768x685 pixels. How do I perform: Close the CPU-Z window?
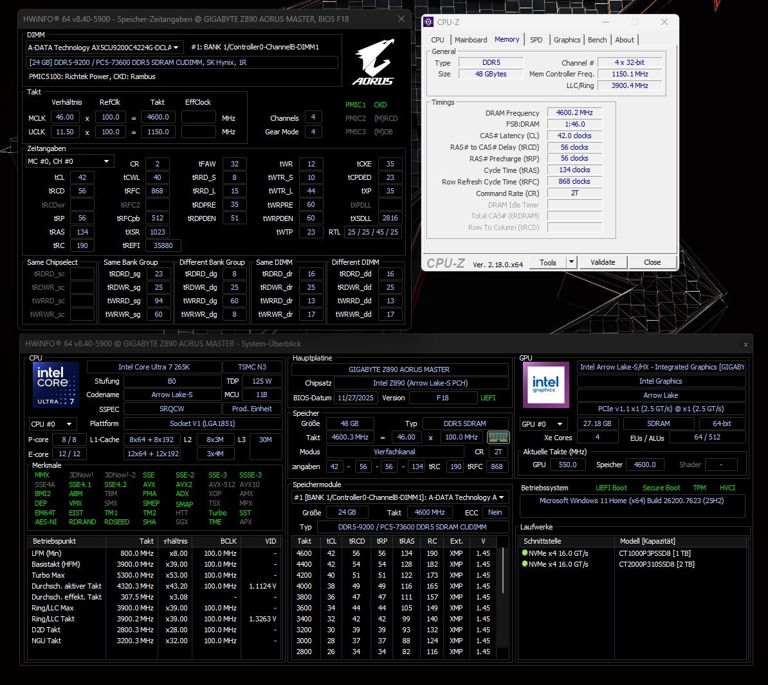[664, 22]
